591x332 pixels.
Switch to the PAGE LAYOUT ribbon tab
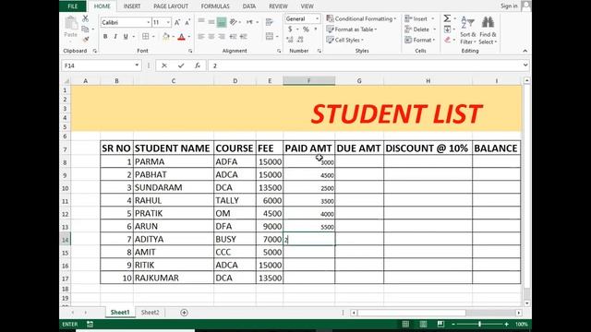pos(171,6)
